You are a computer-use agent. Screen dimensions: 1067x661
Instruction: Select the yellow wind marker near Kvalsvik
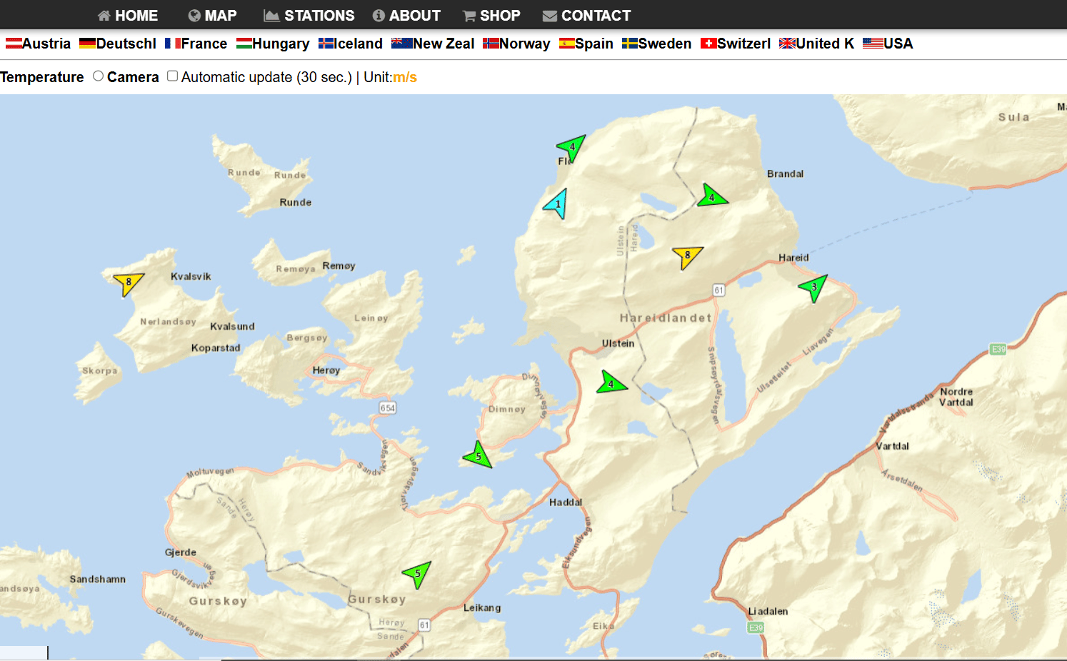point(129,282)
